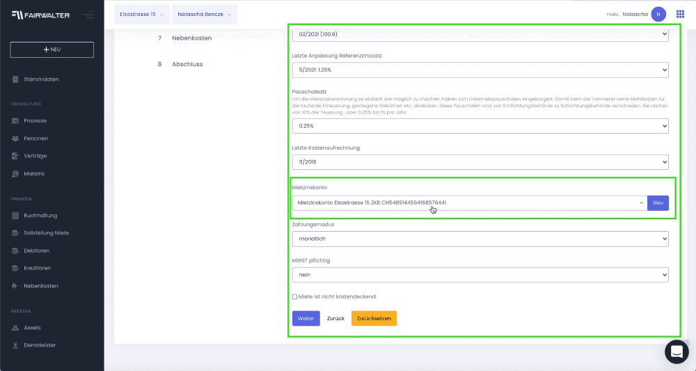Image resolution: width=696 pixels, height=371 pixels.
Task: Click the Personen people icon
Action: pos(15,139)
